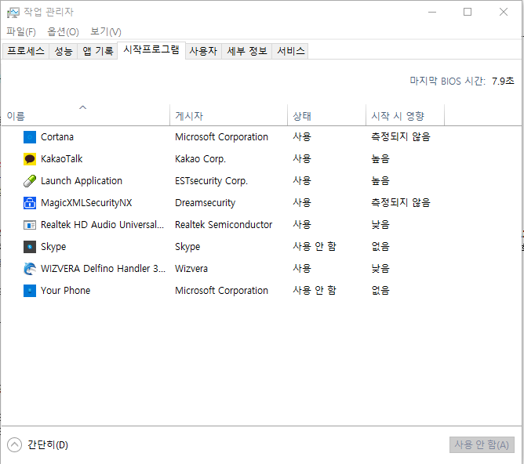Click the 사용 안 함(A) button
Image resolution: width=524 pixels, height=464 pixels.
pyautogui.click(x=482, y=445)
